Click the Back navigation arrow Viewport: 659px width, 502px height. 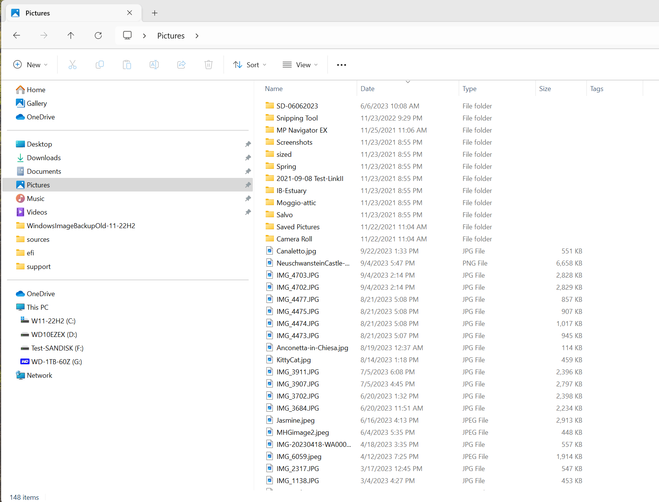point(16,35)
